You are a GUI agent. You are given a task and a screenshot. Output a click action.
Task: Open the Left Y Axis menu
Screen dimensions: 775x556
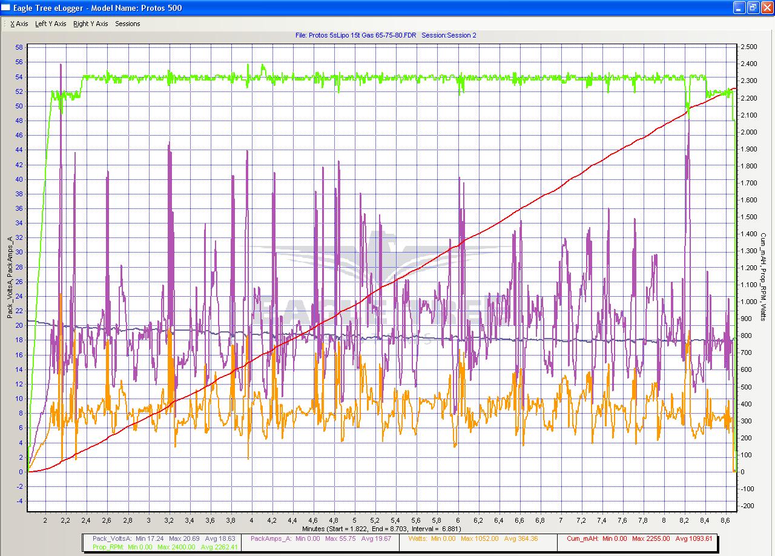tap(50, 24)
